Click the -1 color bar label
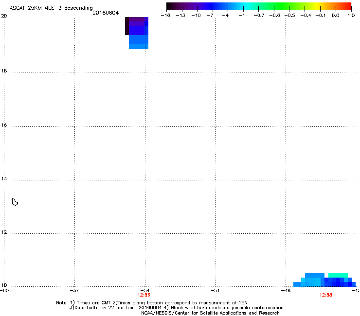 point(241,16)
